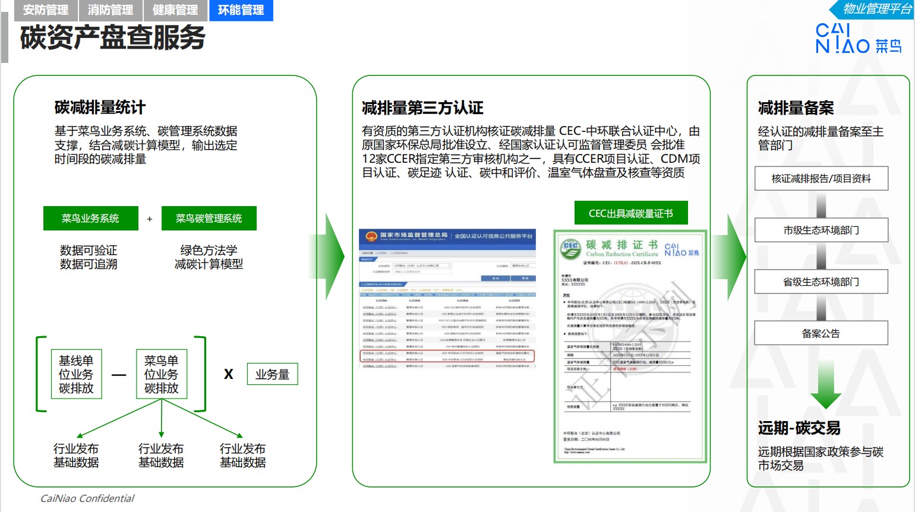The width and height of the screenshot is (915, 512).
Task: Click the 菜鸟碳管理系统 green box
Action: (209, 219)
